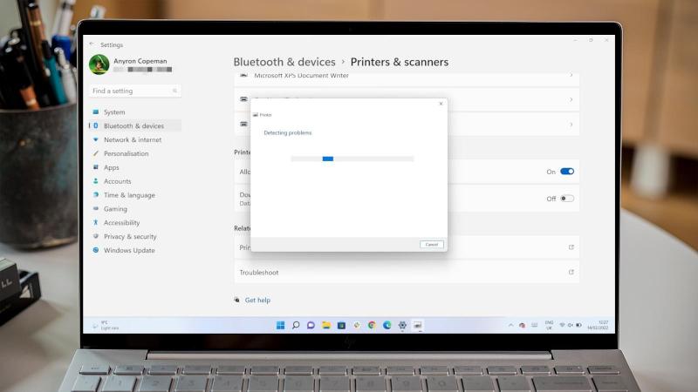Click the Detecting problems progress bar
698x392 pixels.
pos(352,159)
